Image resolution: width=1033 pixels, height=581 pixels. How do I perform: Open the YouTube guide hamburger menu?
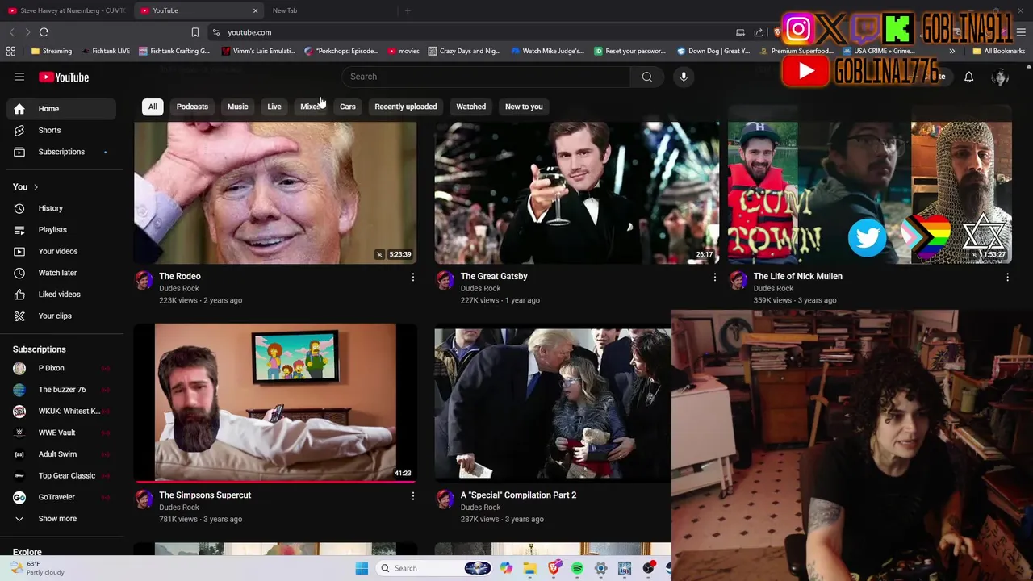(19, 77)
